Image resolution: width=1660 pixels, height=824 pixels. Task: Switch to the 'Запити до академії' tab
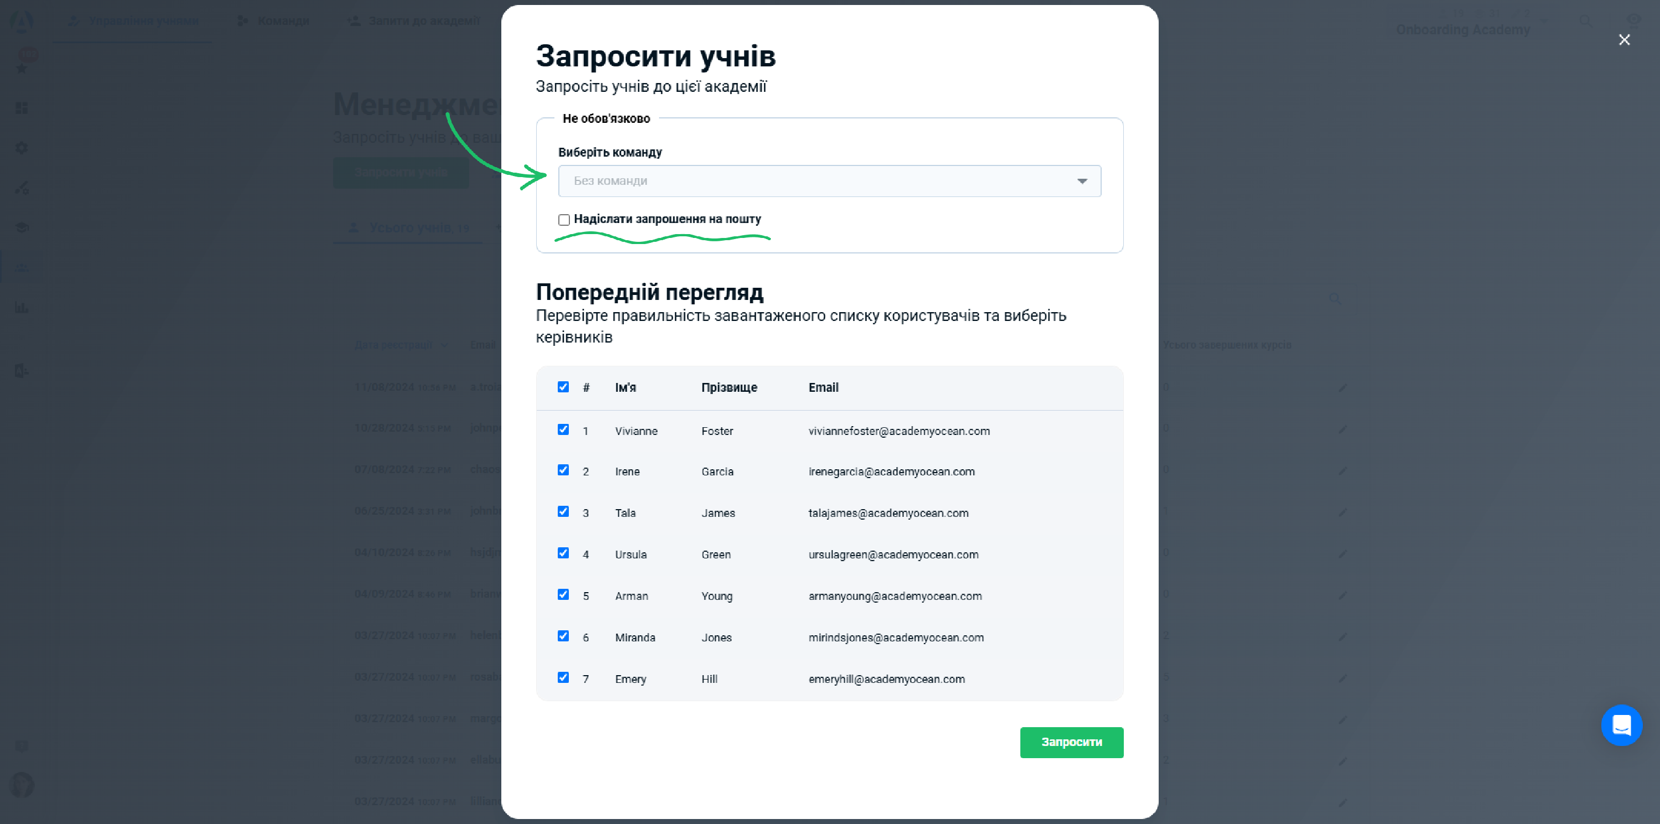(415, 20)
